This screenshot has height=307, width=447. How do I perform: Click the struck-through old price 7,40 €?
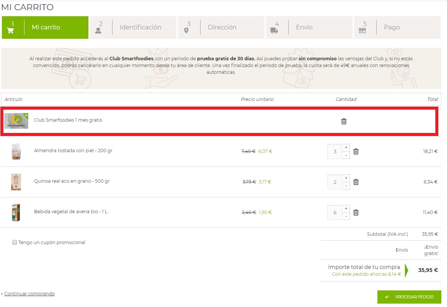248,151
